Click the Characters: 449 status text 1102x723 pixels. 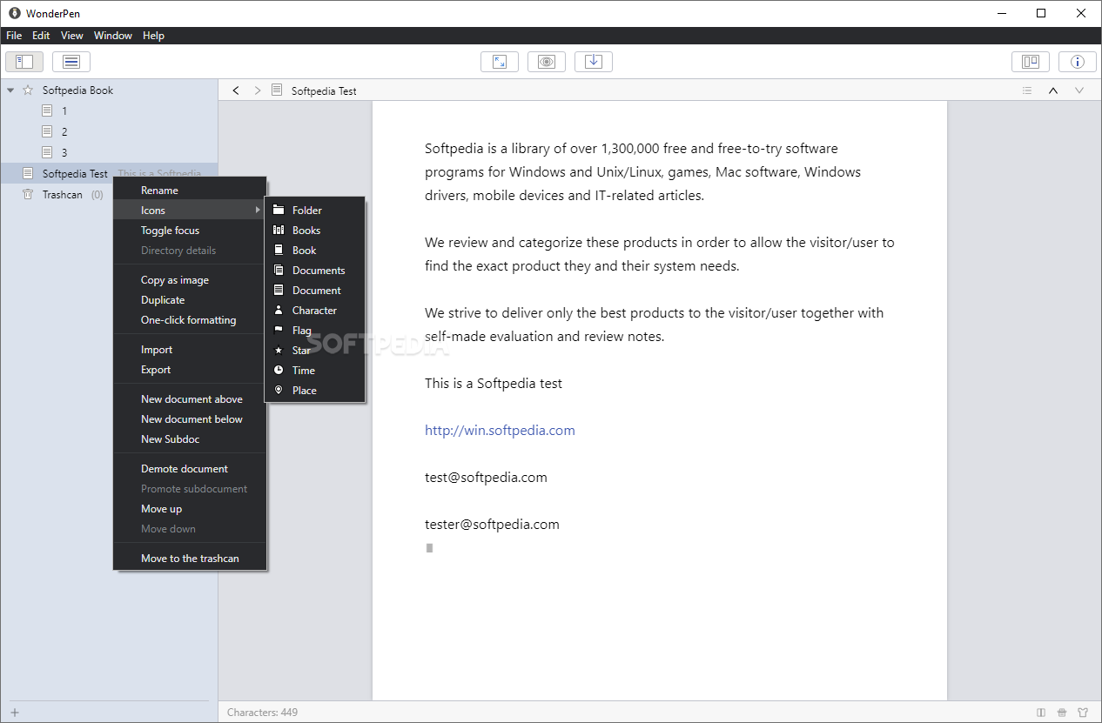[x=262, y=713]
